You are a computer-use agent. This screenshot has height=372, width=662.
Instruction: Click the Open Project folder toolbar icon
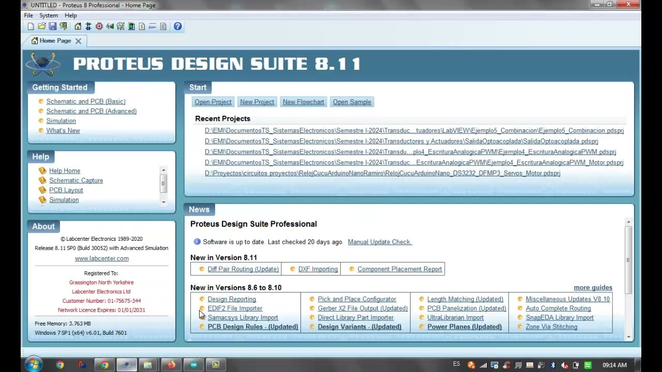point(42,26)
